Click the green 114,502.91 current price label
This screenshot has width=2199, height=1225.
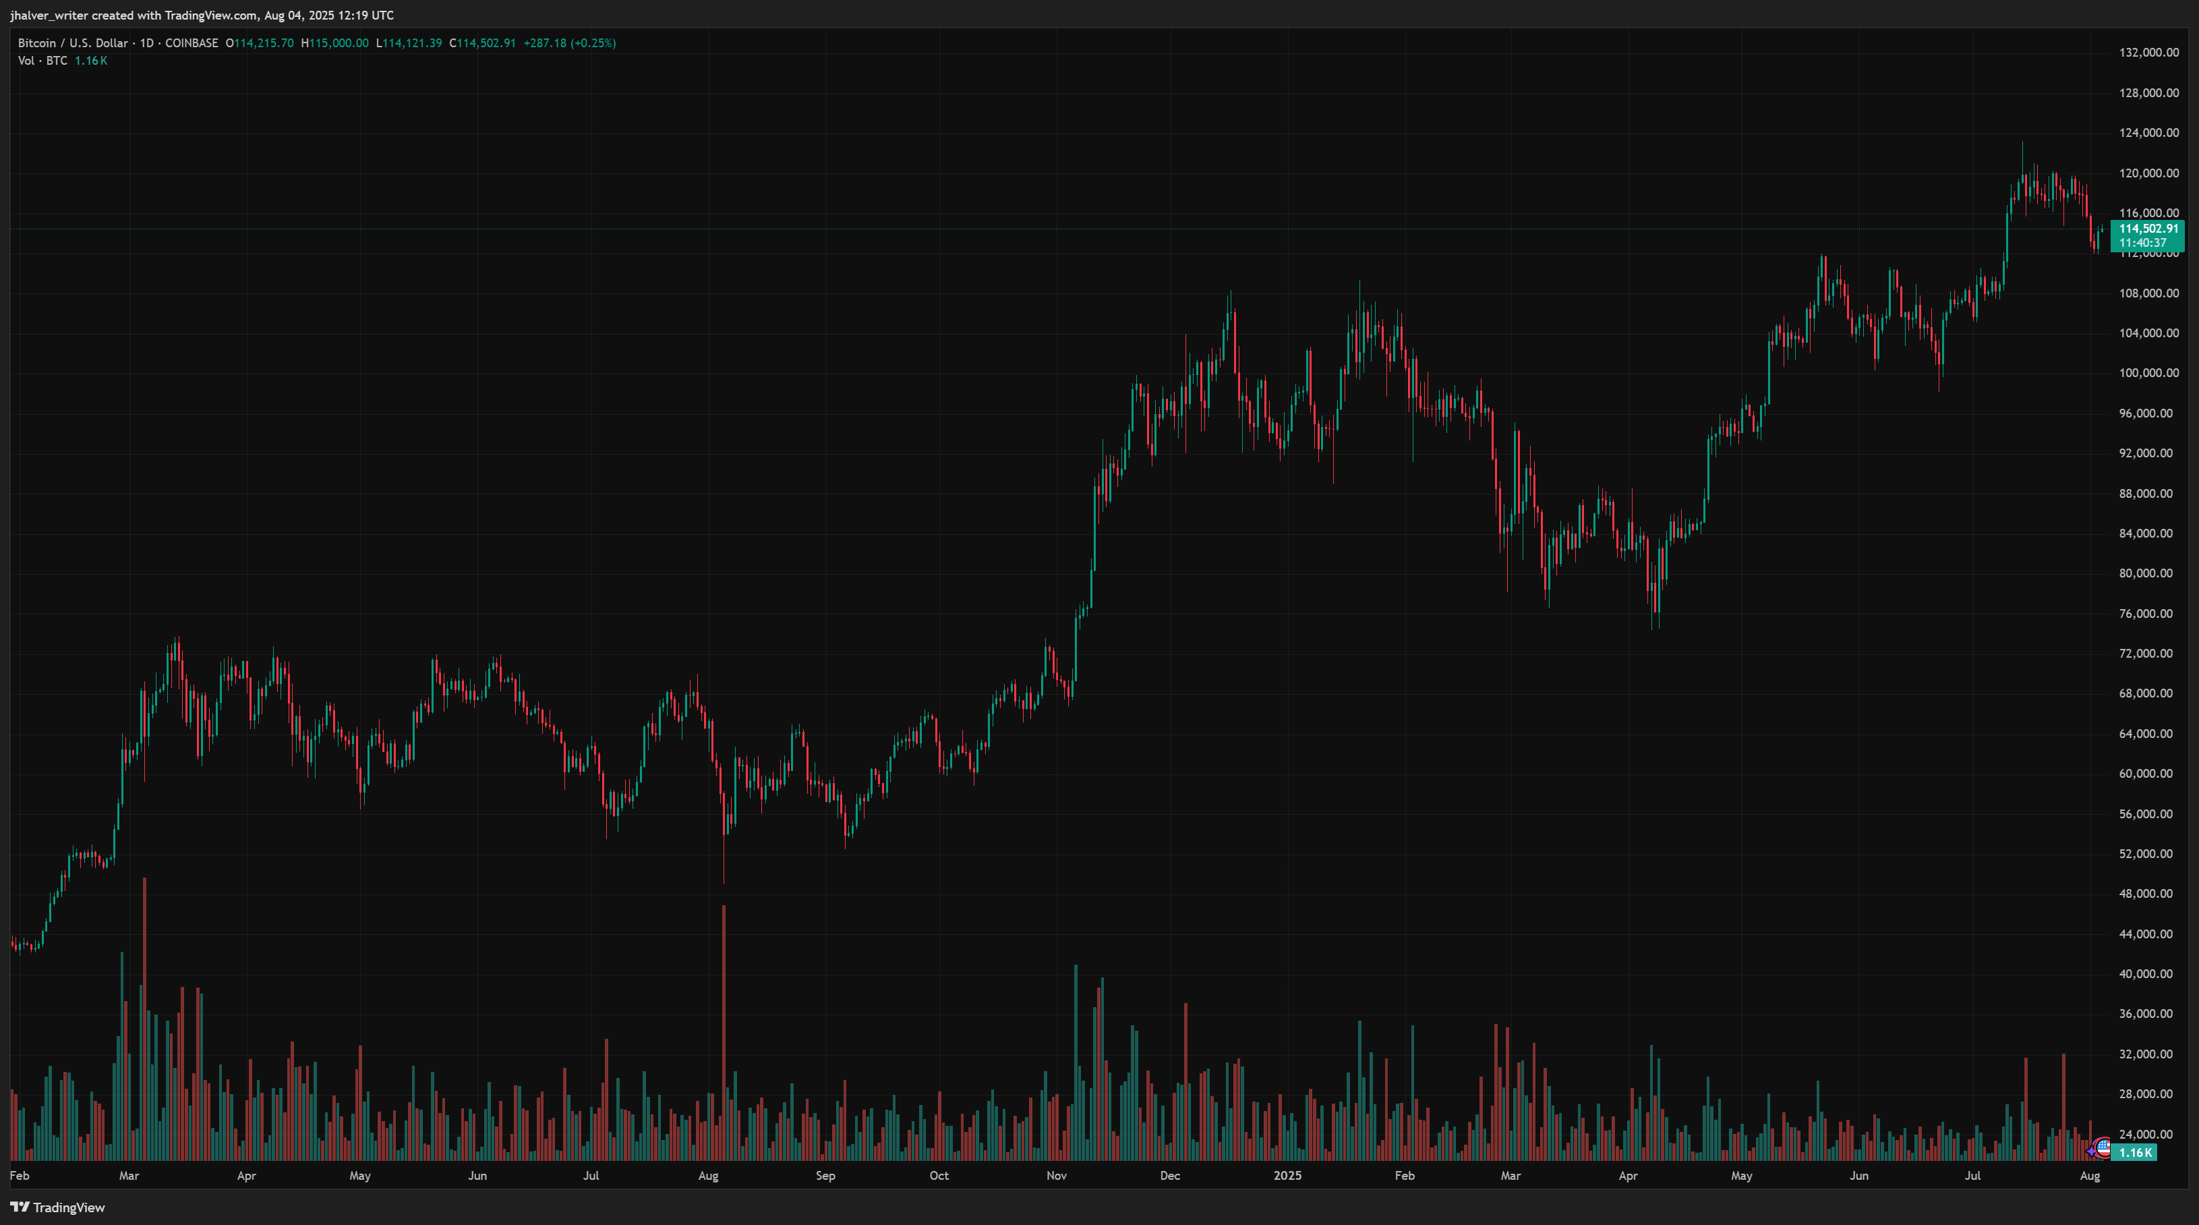(2148, 228)
